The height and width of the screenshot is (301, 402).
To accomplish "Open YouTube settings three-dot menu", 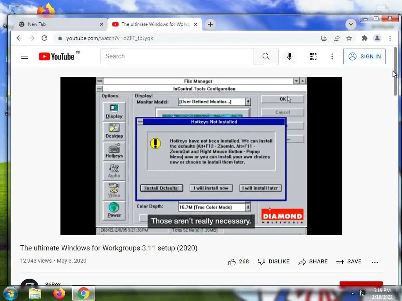I will (x=332, y=56).
